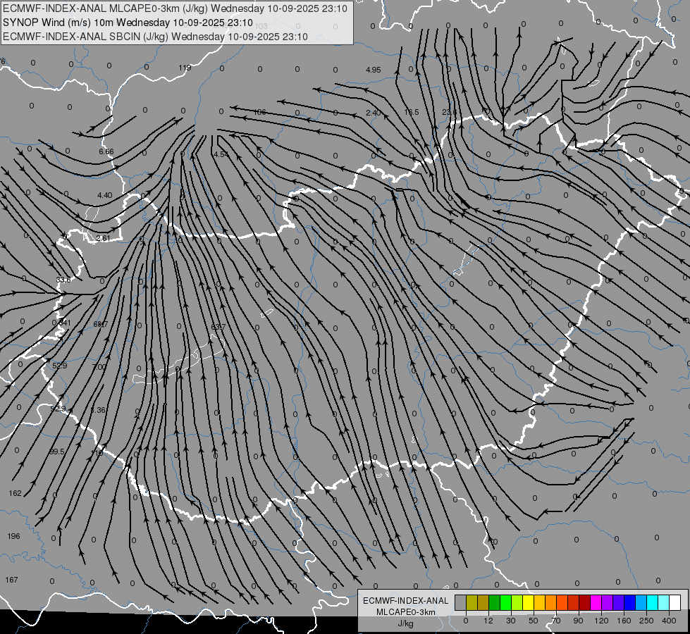
Task: Click the legend tick label '120'
Action: [601, 621]
